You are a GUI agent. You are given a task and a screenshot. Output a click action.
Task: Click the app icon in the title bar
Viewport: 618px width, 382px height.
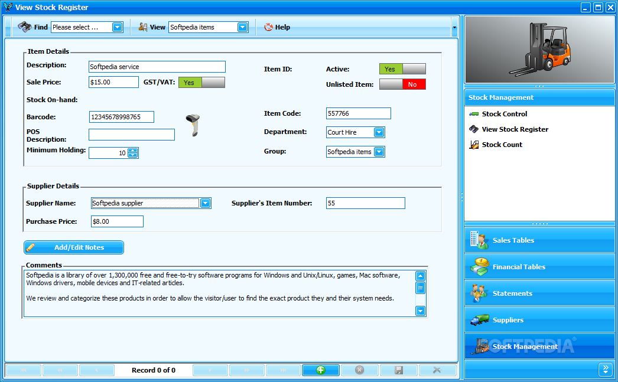[8, 7]
